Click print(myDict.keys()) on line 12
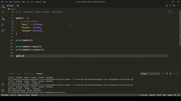The height and width of the screenshot is (101, 181). [29, 47]
